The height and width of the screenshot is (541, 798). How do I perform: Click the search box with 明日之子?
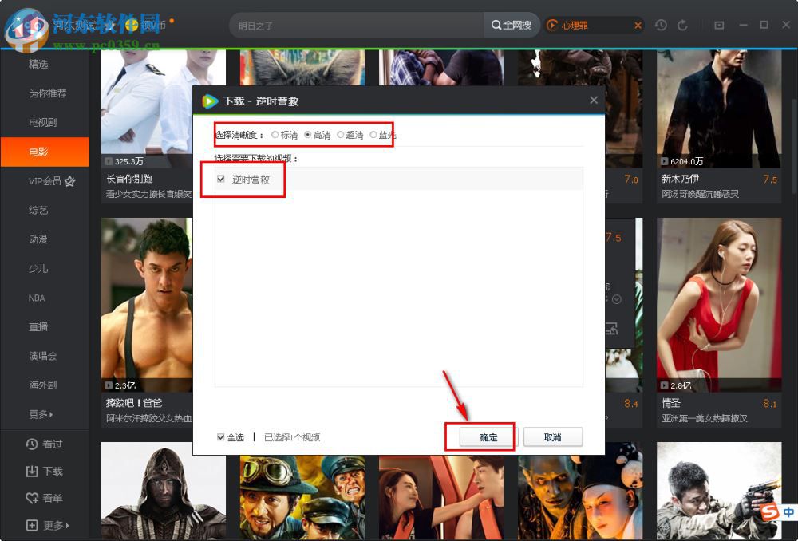pos(356,25)
